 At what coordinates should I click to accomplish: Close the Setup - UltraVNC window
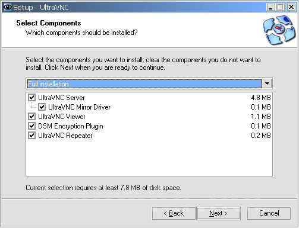coord(291,7)
